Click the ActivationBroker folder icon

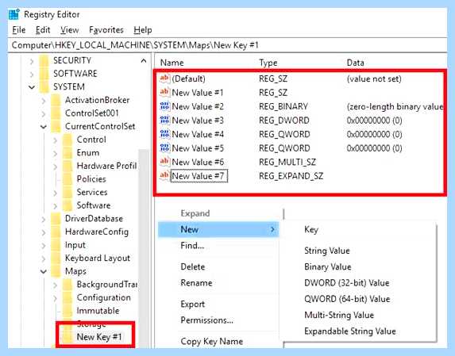[56, 100]
